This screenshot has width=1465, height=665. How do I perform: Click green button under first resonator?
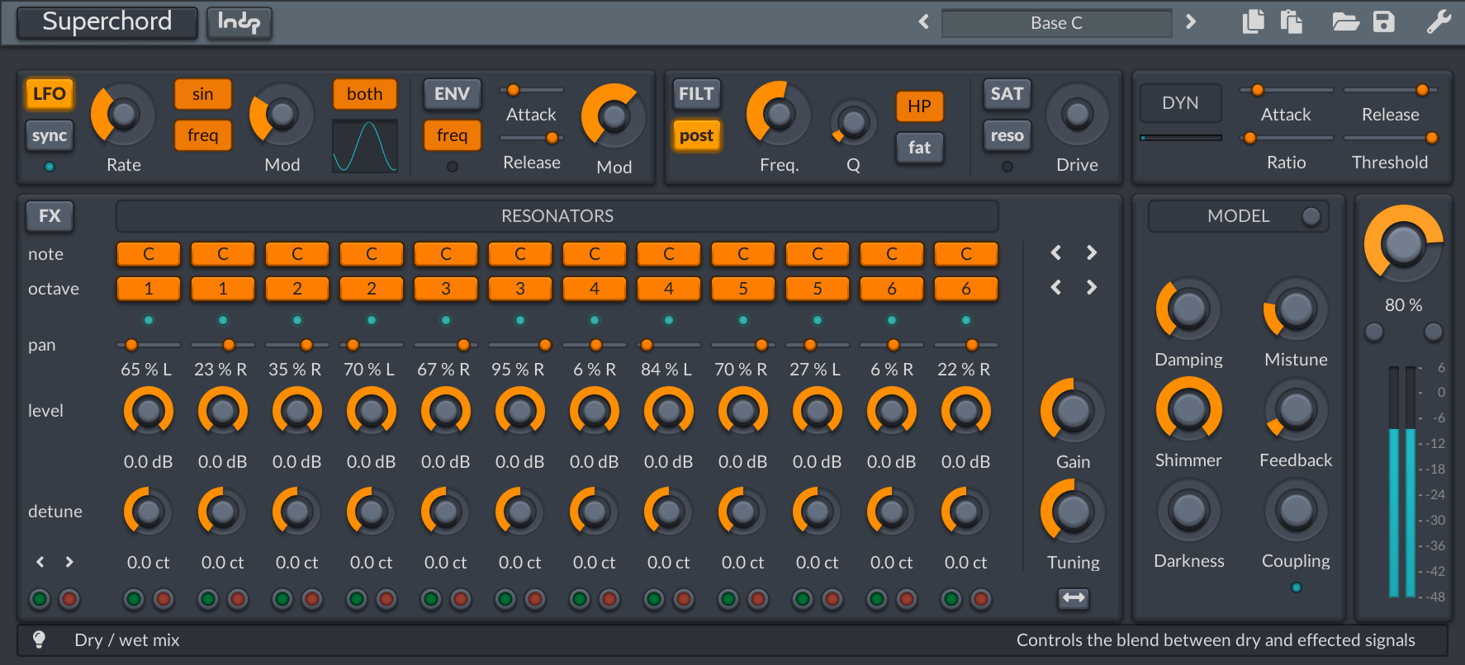134,599
